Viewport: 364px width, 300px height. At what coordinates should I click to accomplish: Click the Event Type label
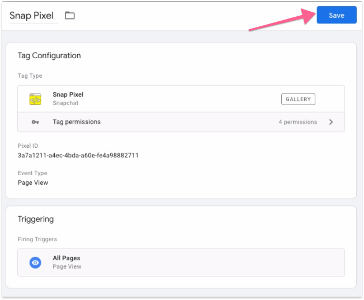pyautogui.click(x=32, y=174)
